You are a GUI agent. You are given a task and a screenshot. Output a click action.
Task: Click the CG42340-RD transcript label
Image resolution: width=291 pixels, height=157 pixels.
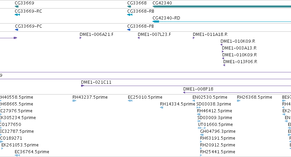[166, 18]
